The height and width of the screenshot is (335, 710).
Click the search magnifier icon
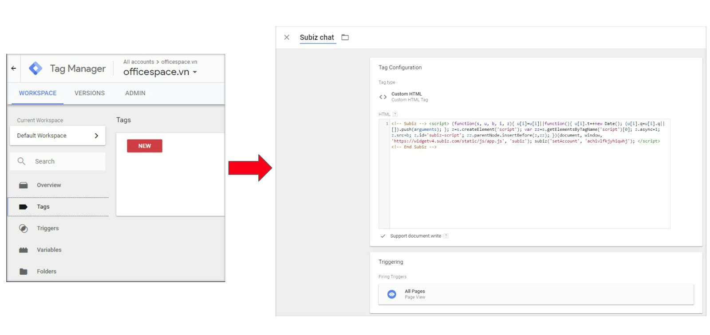pyautogui.click(x=21, y=161)
